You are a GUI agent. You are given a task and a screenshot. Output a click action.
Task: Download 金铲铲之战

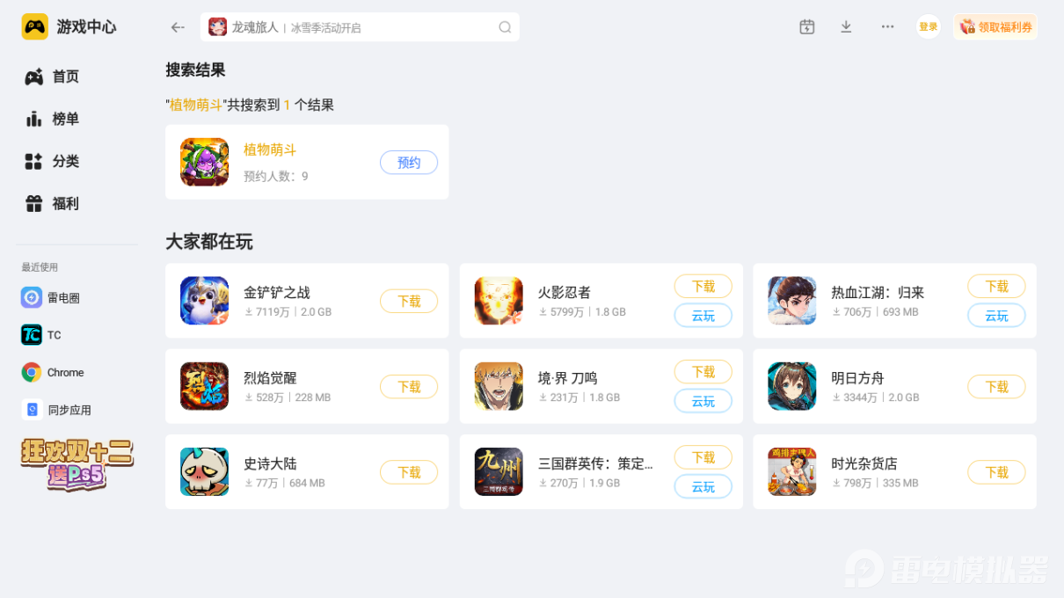(409, 301)
